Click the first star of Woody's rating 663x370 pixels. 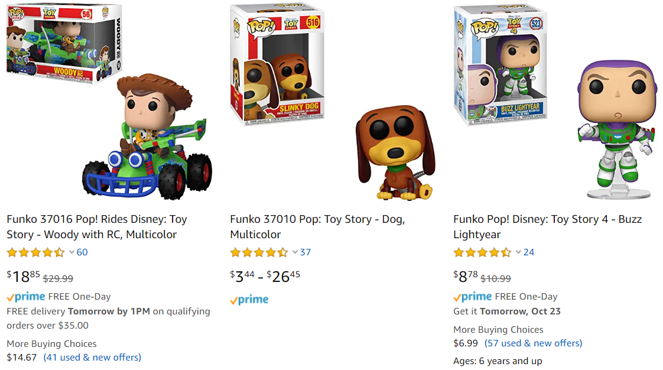tap(12, 252)
